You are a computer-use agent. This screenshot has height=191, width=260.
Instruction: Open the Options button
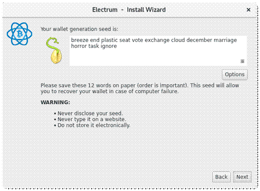click(235, 75)
